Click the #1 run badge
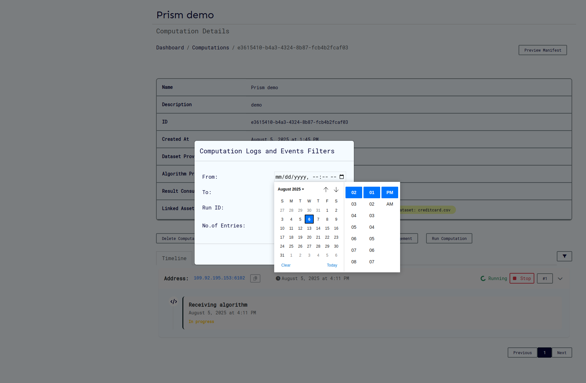This screenshot has height=383, width=586. 545,278
